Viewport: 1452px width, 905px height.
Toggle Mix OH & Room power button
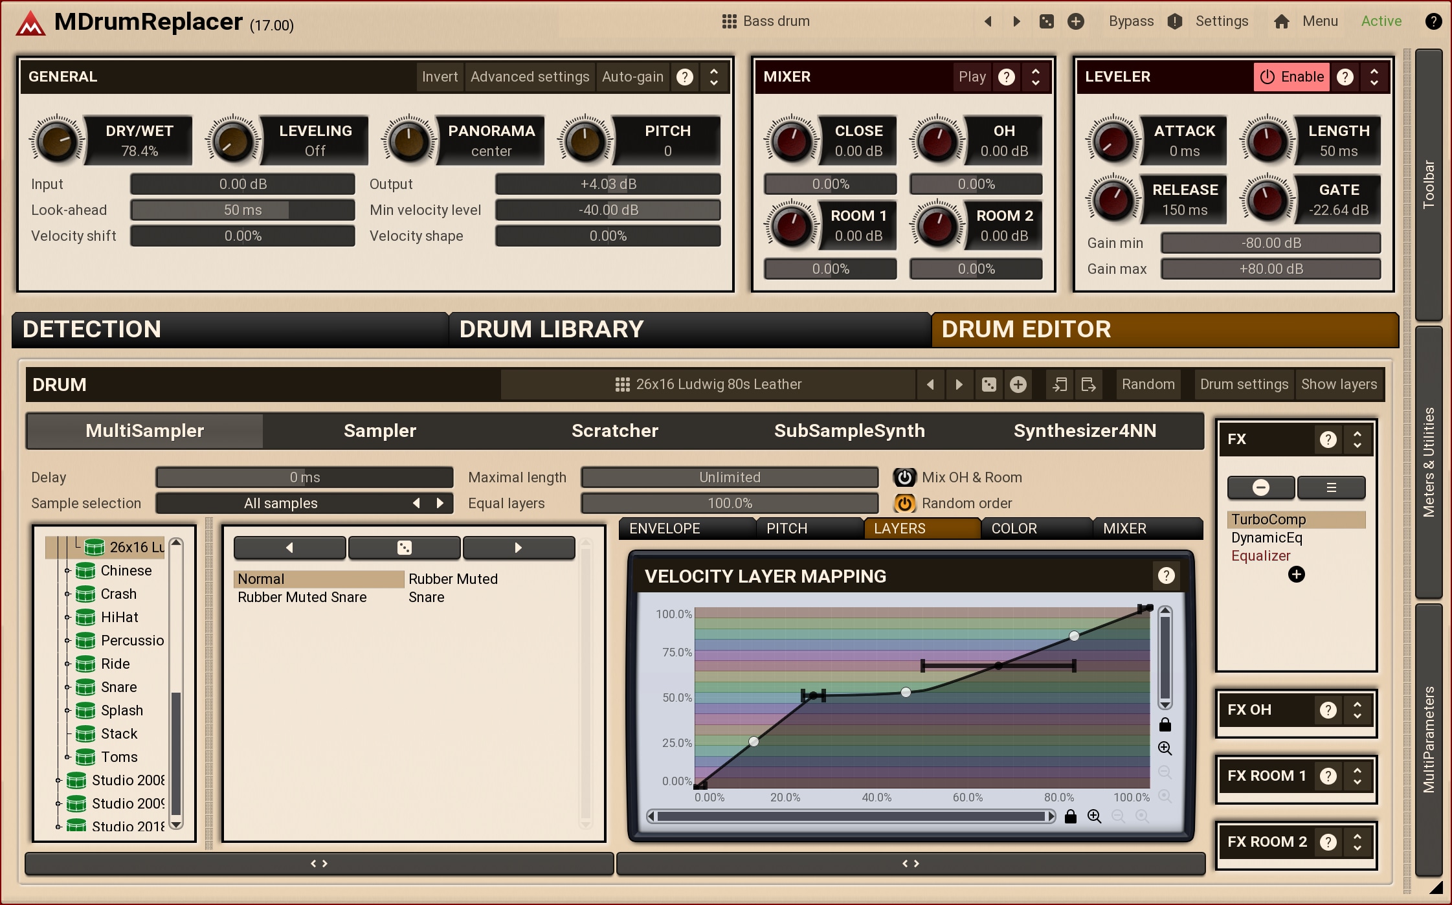[904, 477]
